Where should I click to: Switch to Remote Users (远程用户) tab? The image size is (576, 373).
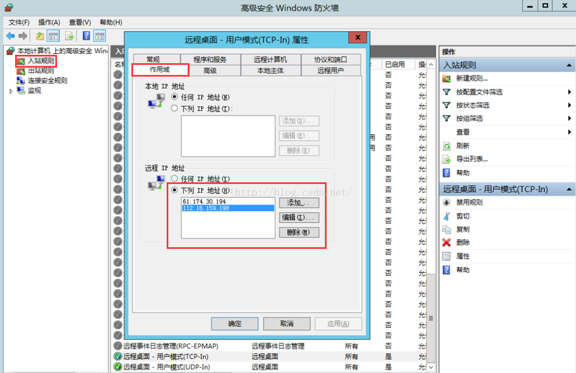(x=331, y=70)
